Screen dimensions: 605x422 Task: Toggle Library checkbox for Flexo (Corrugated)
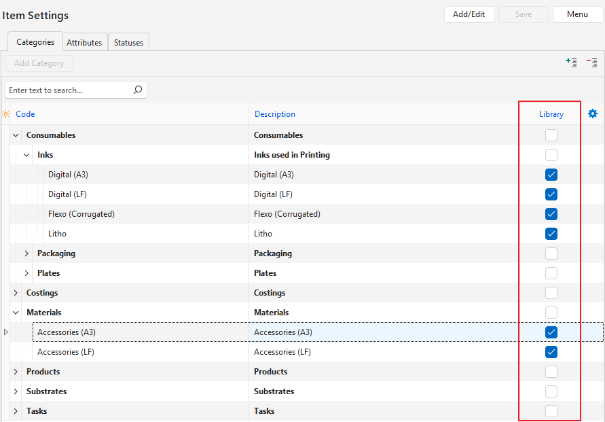(551, 214)
